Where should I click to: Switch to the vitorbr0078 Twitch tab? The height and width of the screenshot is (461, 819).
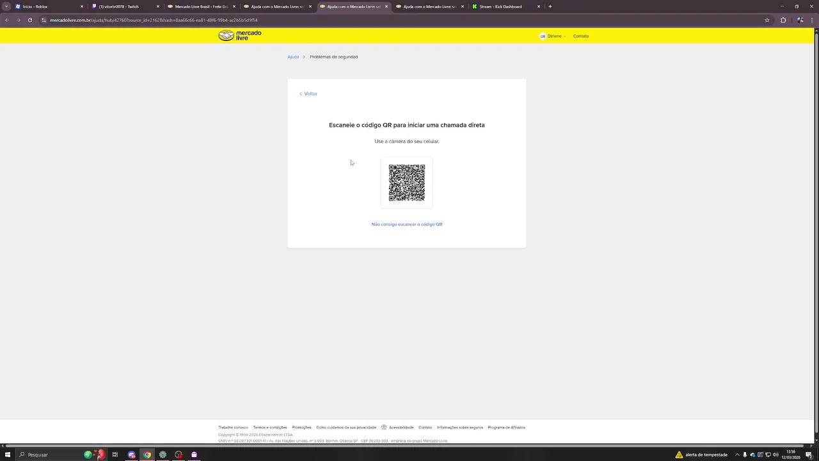click(125, 6)
